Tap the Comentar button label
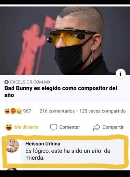Screen dimensions: 130x177 tap(70, 127)
